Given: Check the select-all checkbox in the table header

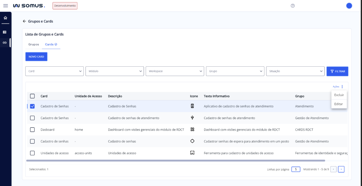Looking at the screenshot, I should point(32,96).
